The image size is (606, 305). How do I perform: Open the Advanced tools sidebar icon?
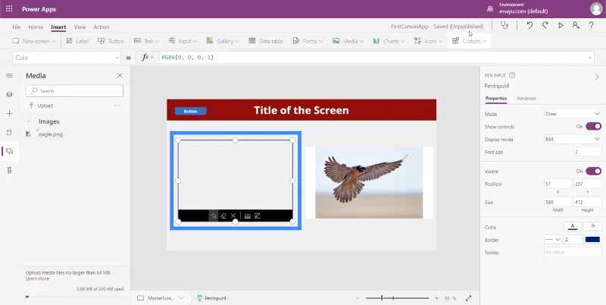click(10, 170)
